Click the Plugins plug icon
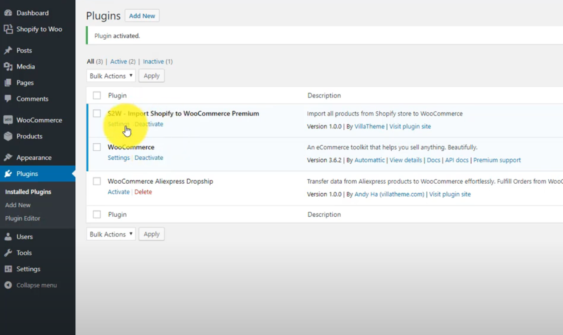Image resolution: width=563 pixels, height=335 pixels. (8, 174)
